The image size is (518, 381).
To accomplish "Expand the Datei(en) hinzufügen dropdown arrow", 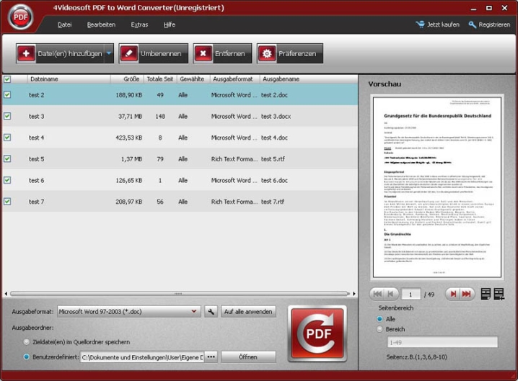I will click(x=109, y=53).
